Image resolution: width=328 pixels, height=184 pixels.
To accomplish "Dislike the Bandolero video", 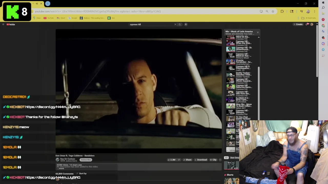I will tap(179, 160).
